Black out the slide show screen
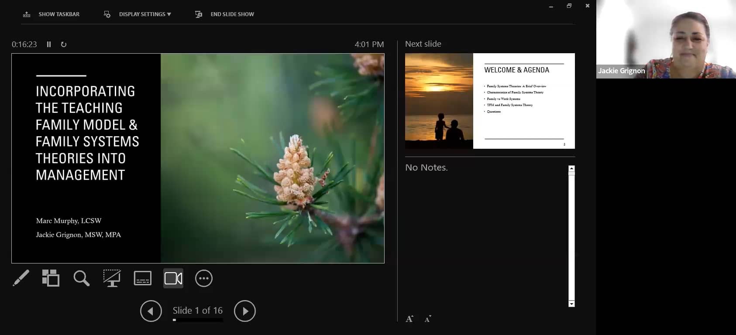 click(112, 278)
